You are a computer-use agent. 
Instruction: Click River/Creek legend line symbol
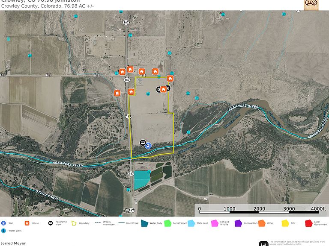(x=122, y=223)
